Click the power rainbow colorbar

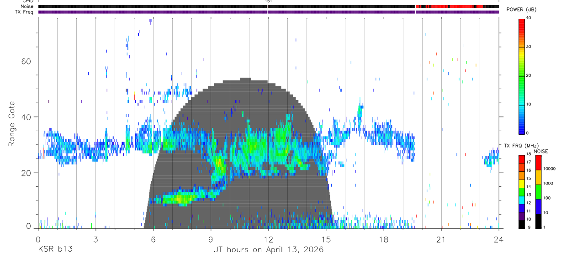click(x=521, y=76)
